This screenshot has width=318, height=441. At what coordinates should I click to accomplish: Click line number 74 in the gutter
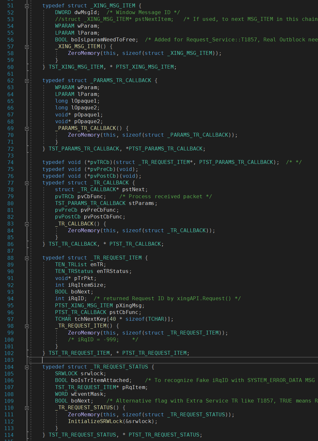(11, 162)
